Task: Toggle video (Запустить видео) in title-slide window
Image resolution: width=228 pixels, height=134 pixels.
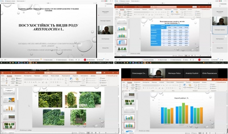Action: pos(49,60)
